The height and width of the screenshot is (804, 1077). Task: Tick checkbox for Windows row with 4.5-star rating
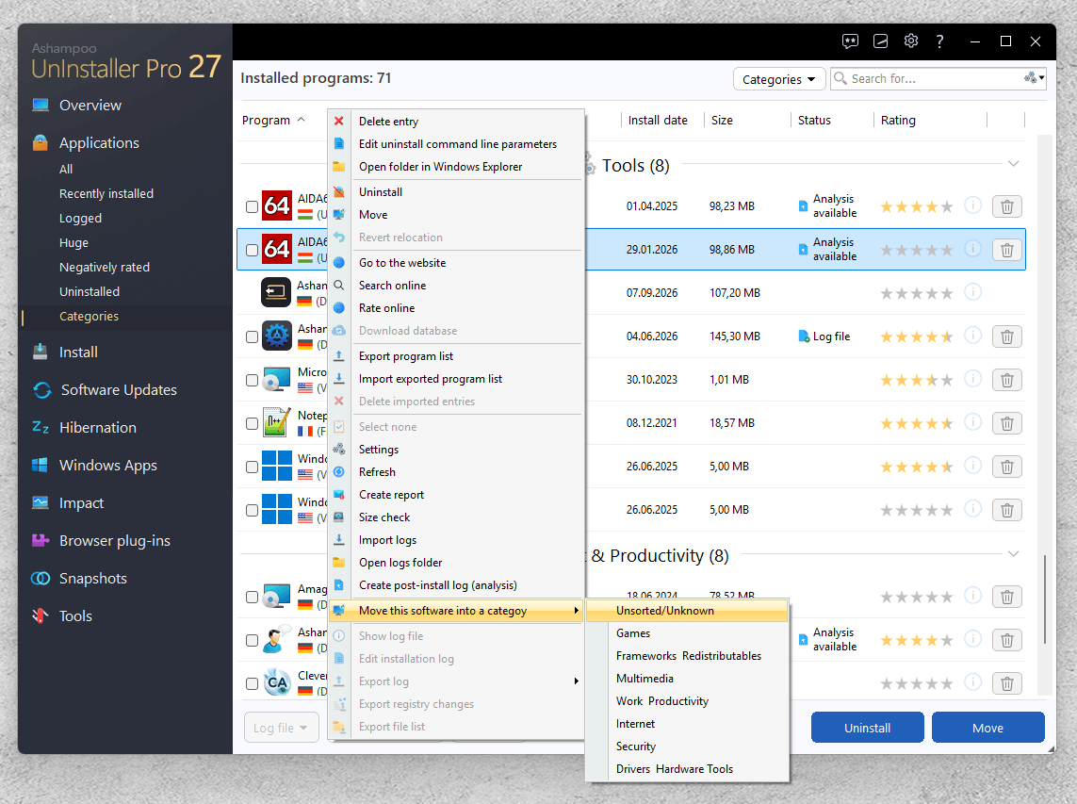point(253,467)
